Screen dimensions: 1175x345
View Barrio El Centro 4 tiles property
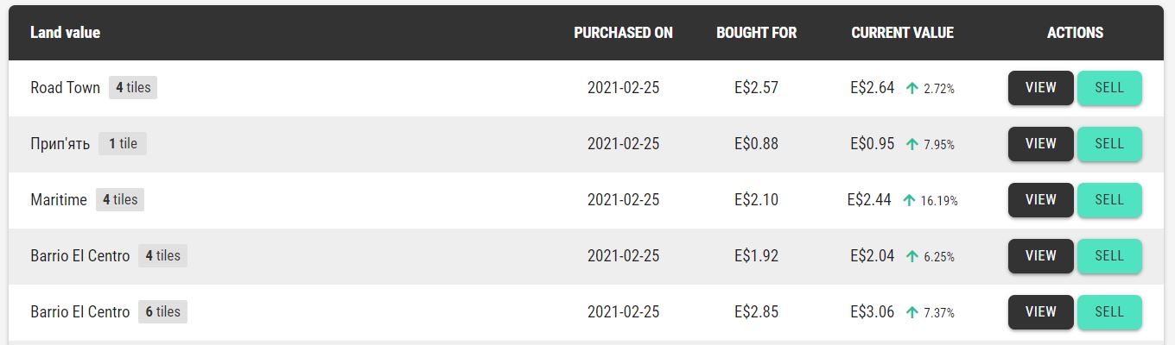pos(1040,256)
